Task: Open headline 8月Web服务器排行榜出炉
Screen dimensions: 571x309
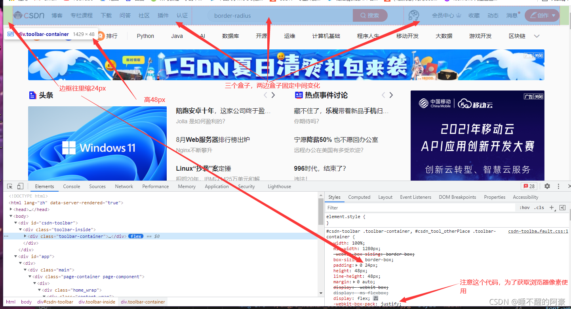Action: 213,139
